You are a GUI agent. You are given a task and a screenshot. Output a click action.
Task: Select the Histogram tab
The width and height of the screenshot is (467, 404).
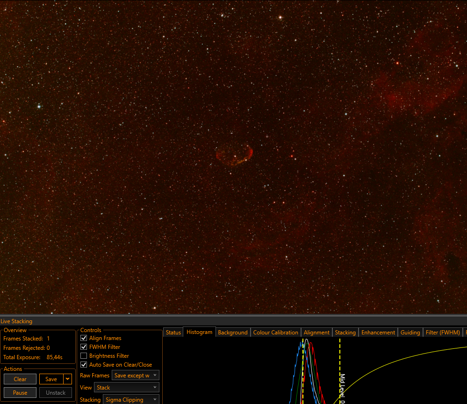tap(199, 332)
